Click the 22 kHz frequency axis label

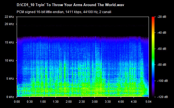click(x=9, y=17)
